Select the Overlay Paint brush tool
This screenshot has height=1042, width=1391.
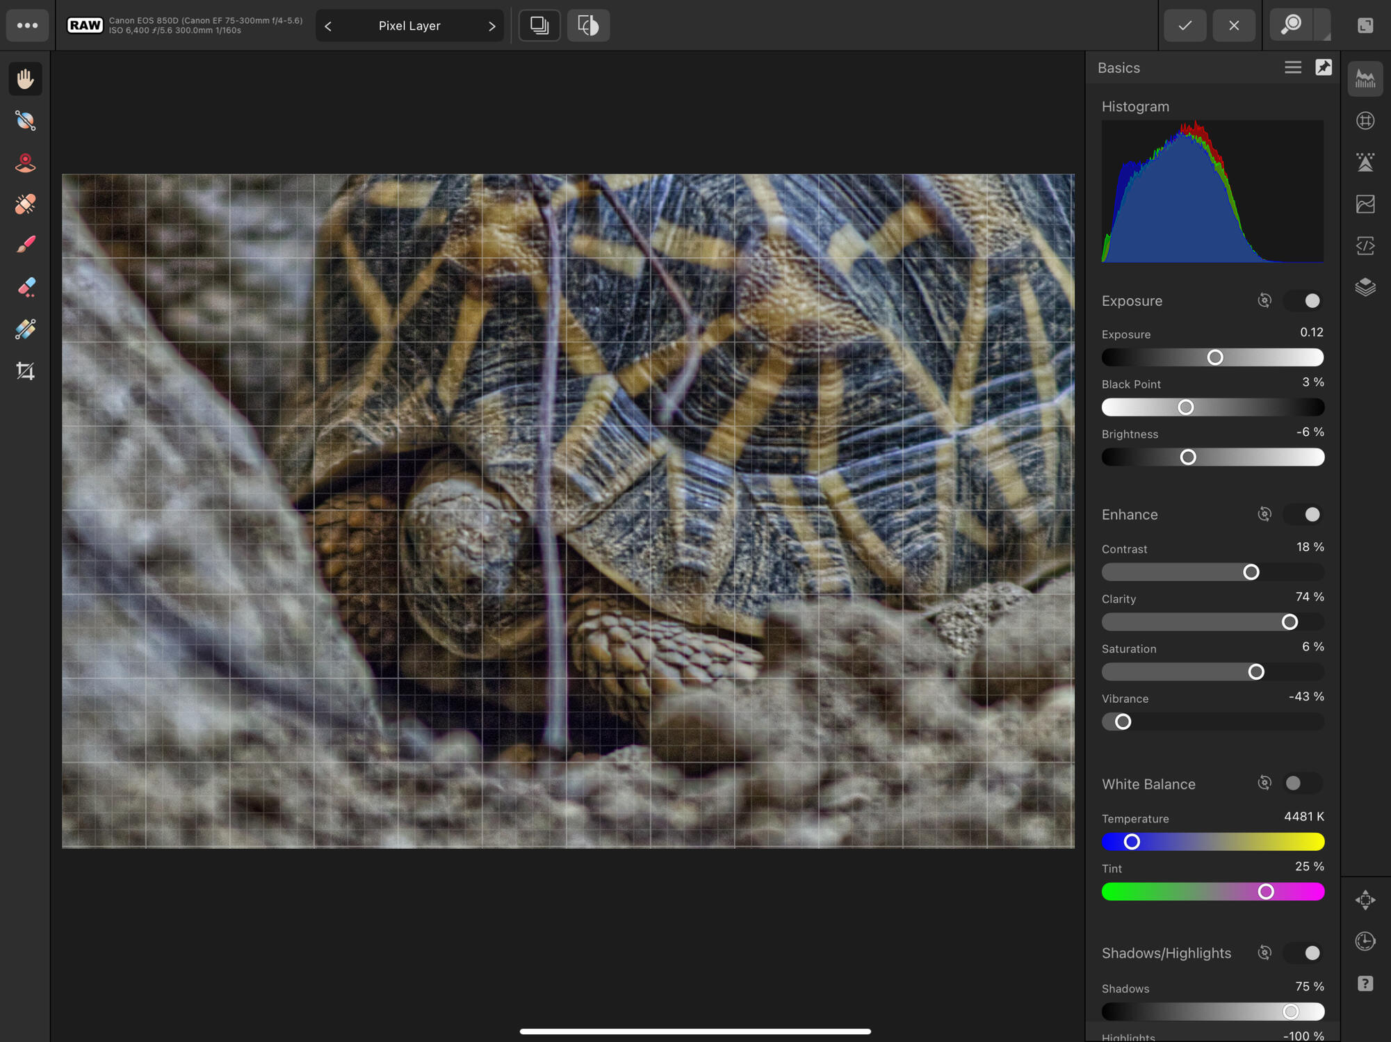pos(26,245)
